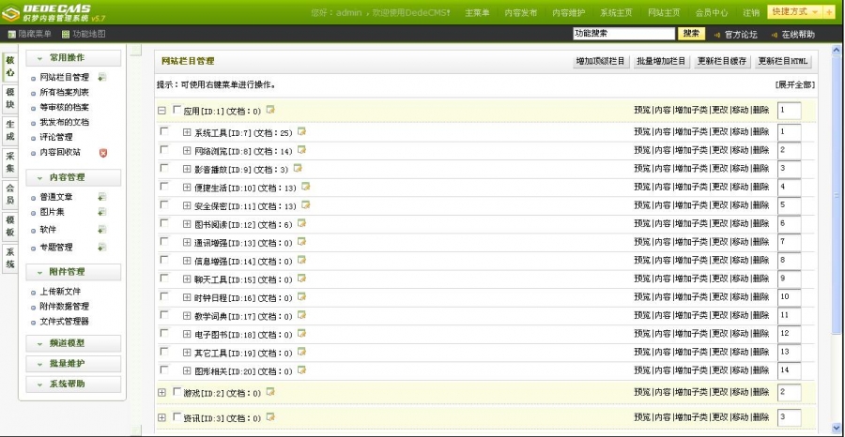Click the add icon next to 软件
Screen dimensions: 845x437
coord(102,230)
